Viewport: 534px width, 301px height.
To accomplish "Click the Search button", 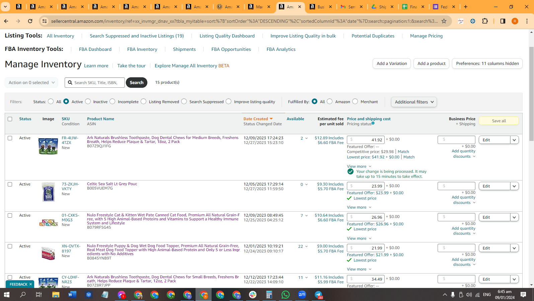I will [137, 83].
